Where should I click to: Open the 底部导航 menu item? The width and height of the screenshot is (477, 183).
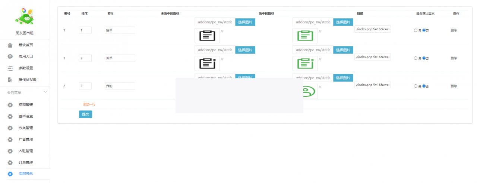26,174
